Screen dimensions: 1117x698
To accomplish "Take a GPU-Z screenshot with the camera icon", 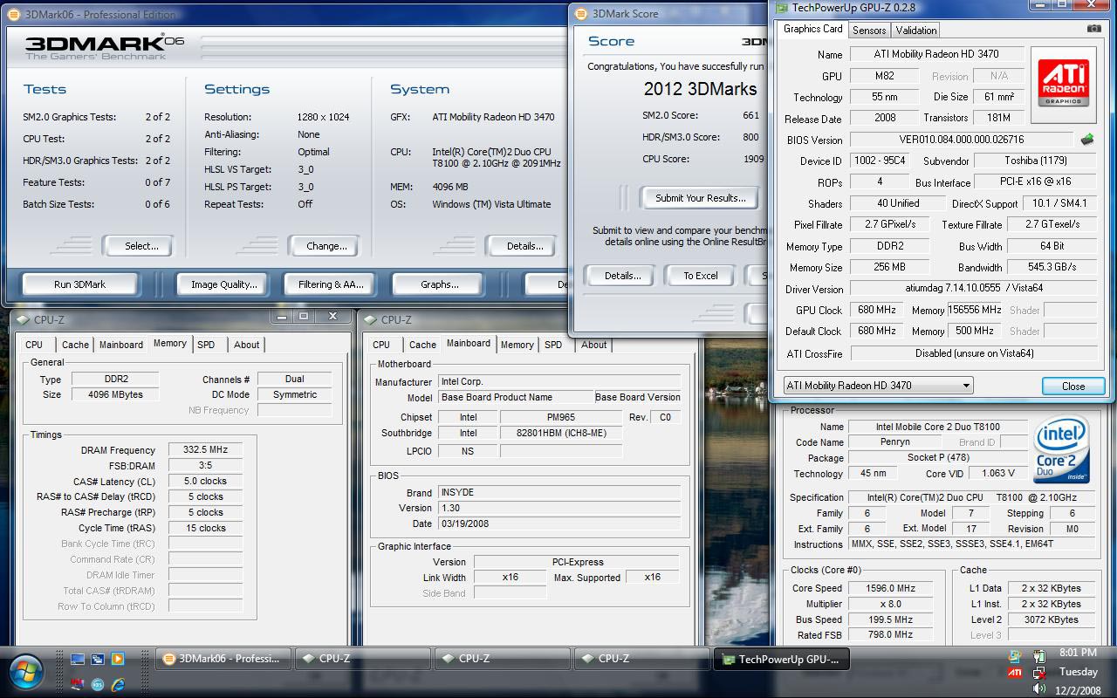I will (x=1093, y=29).
